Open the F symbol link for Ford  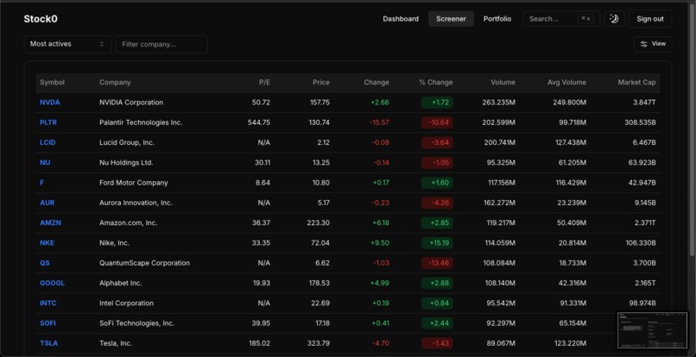(x=41, y=183)
